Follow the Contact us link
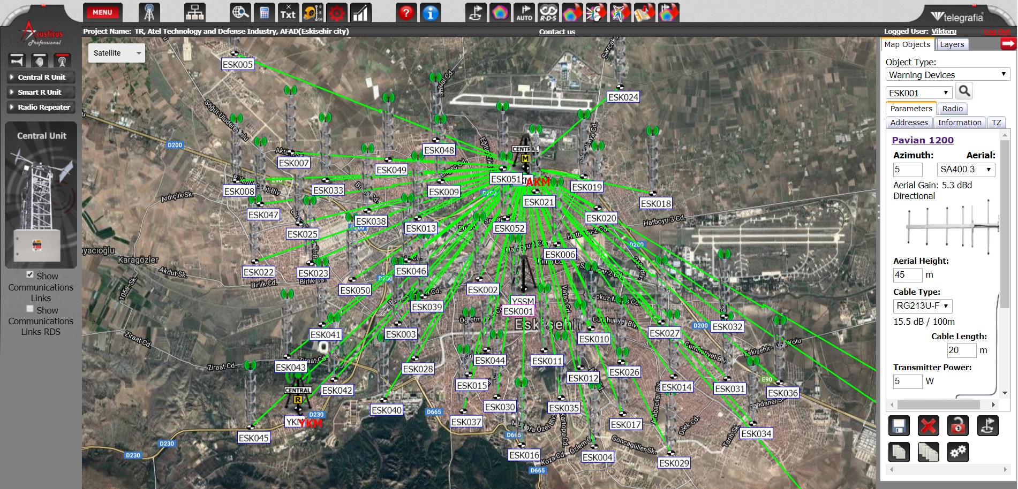This screenshot has height=489, width=1018. (x=557, y=32)
